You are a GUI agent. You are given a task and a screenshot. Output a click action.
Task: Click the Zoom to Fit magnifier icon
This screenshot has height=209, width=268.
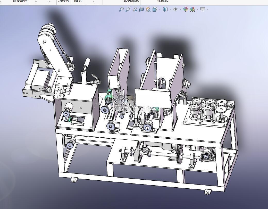click(x=121, y=9)
